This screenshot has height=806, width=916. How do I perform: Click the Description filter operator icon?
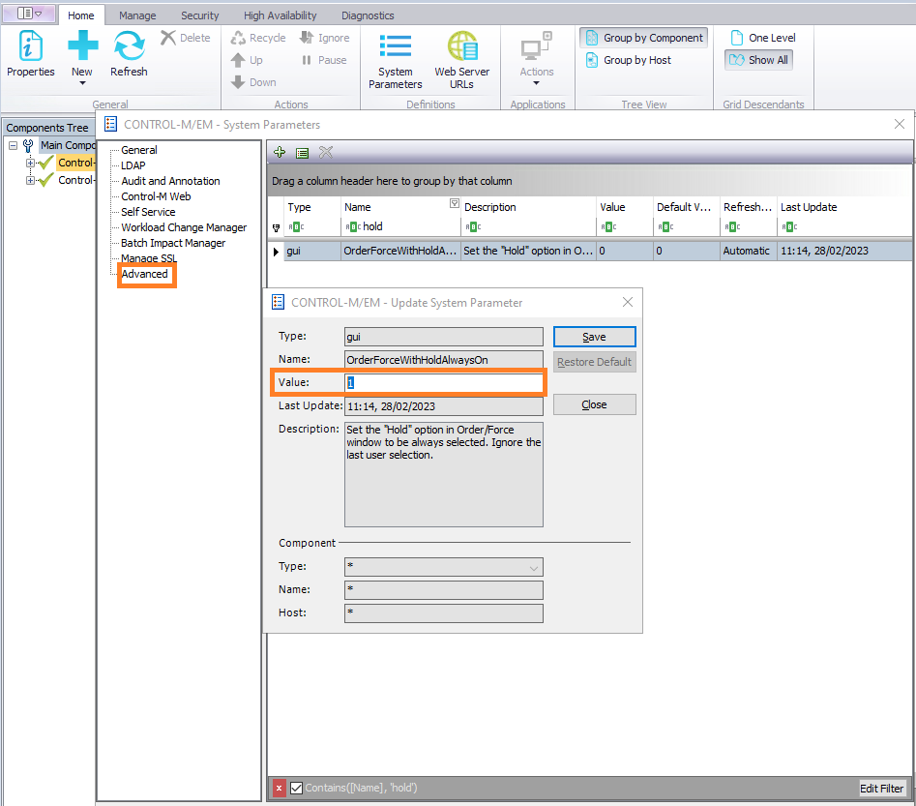tap(473, 226)
